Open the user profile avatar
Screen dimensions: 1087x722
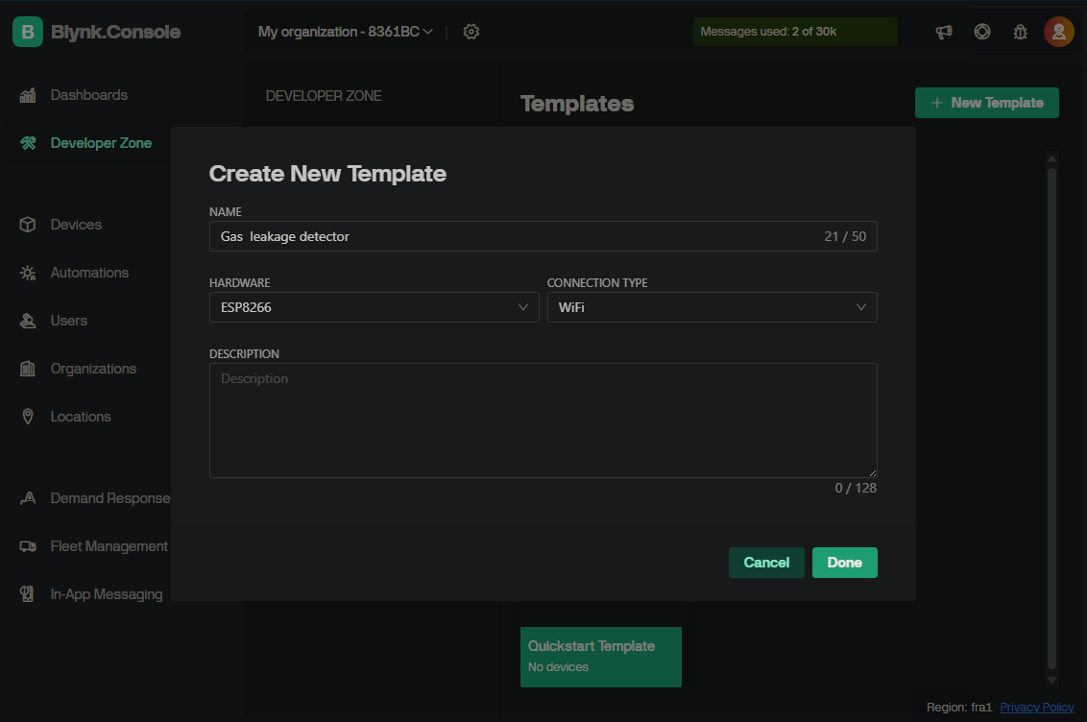click(x=1058, y=32)
